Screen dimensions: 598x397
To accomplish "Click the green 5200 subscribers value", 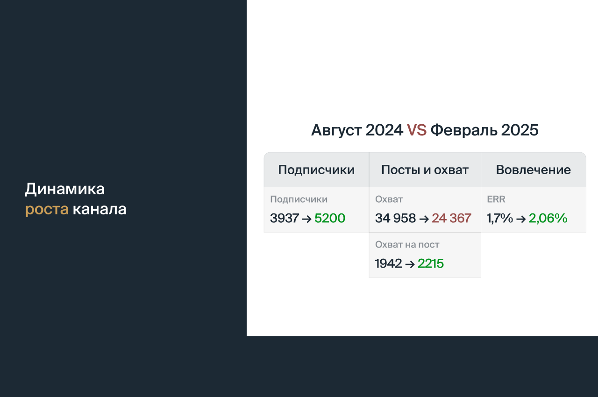I will [x=330, y=218].
